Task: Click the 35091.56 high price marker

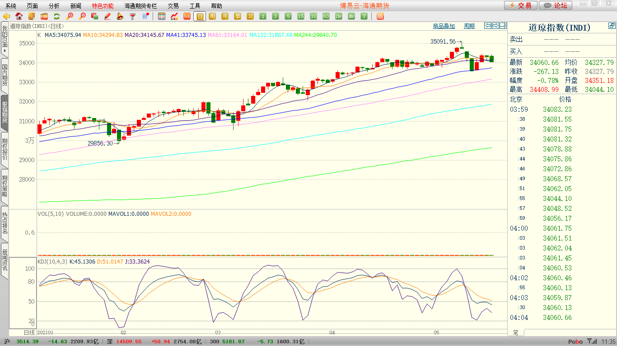Action: pyautogui.click(x=443, y=41)
